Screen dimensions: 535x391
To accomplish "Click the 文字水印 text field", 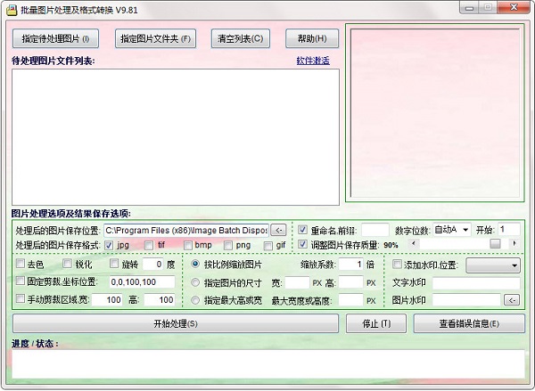I will [x=476, y=282].
